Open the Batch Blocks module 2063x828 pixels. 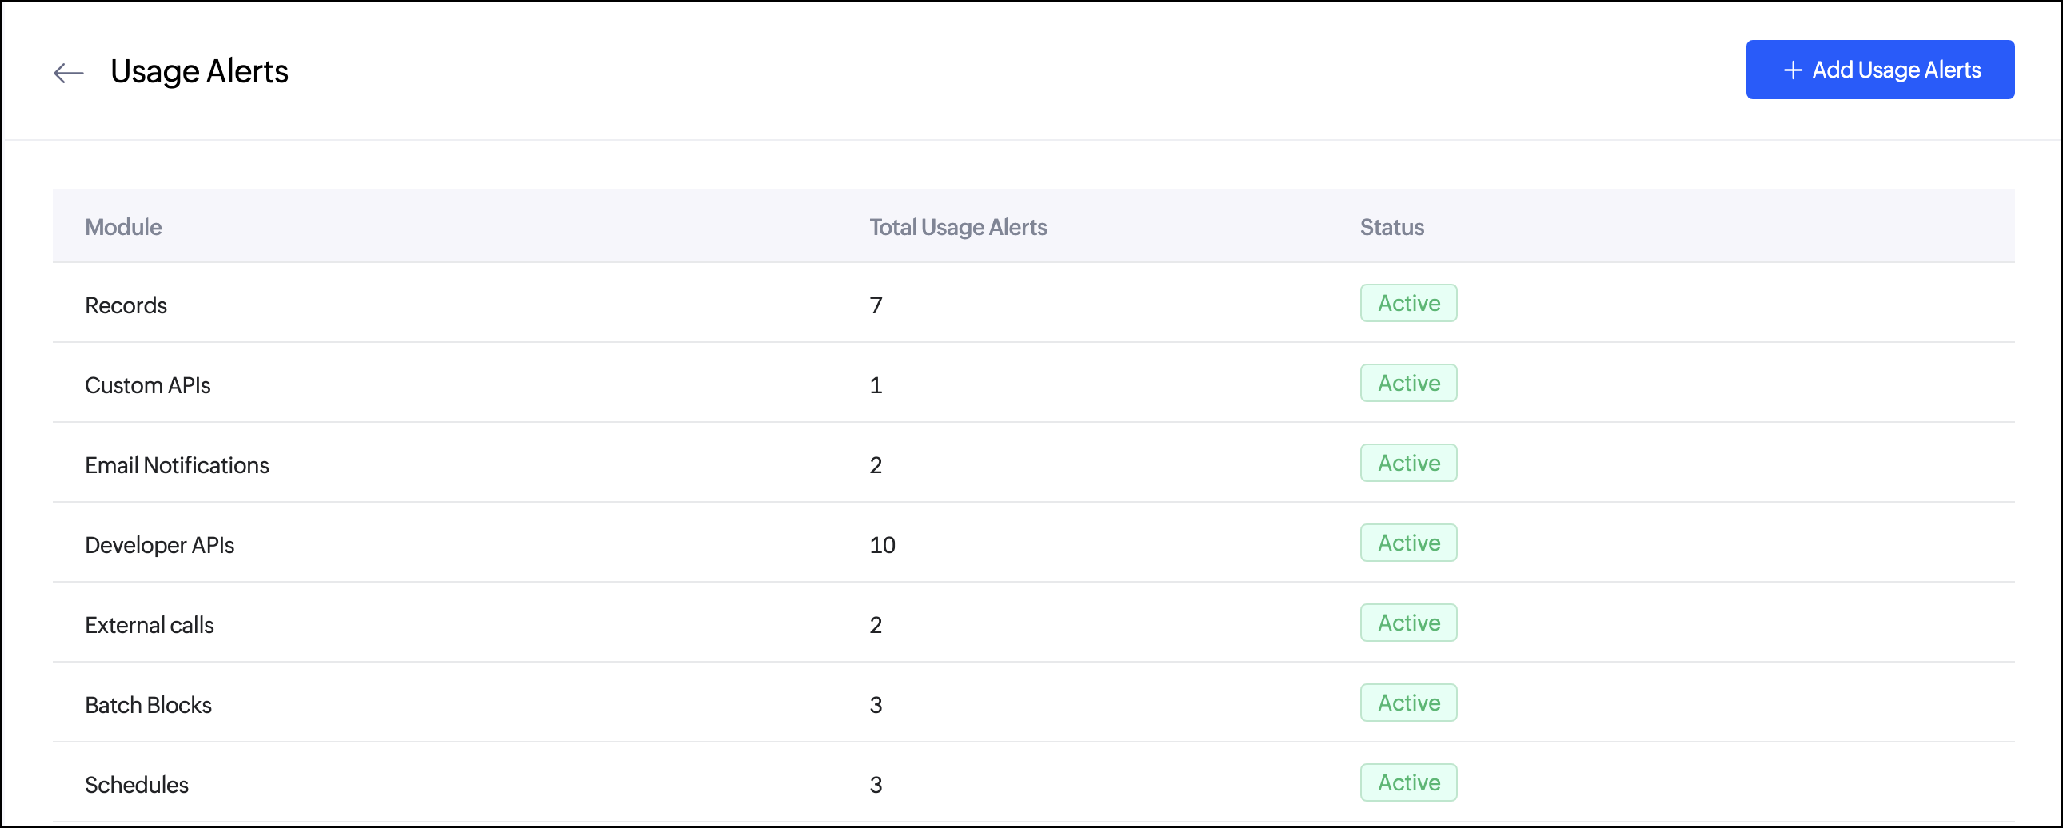148,706
